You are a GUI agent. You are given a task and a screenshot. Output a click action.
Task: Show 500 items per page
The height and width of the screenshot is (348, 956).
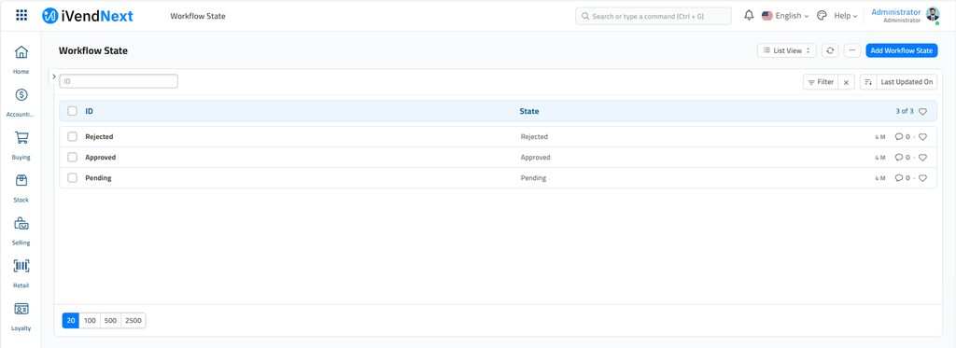tap(110, 321)
